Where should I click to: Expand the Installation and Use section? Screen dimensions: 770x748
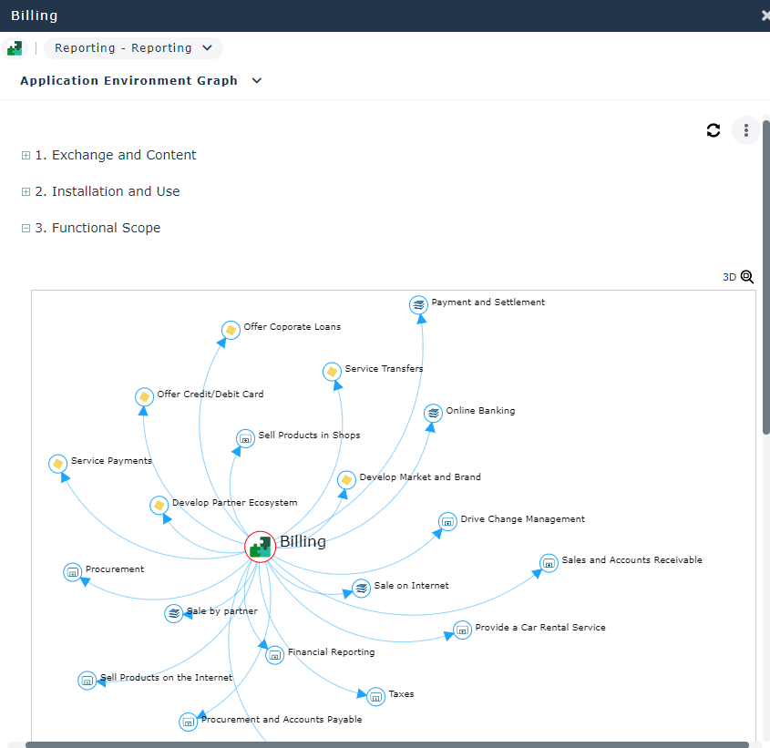click(x=26, y=192)
